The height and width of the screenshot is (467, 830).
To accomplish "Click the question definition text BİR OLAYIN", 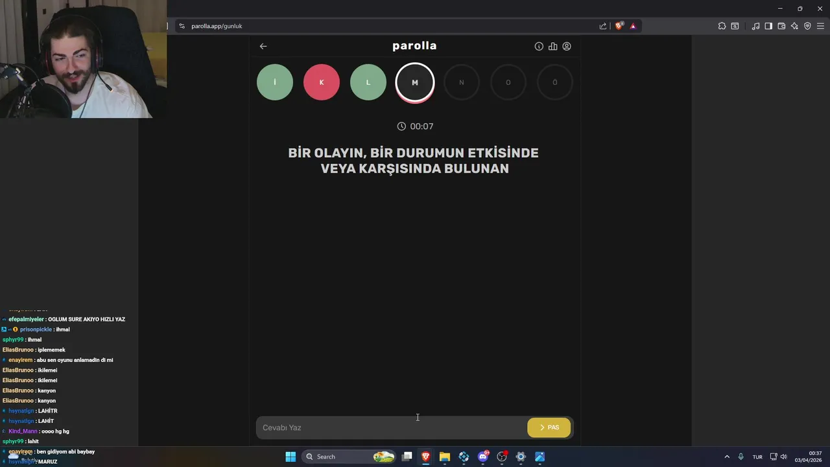I will pyautogui.click(x=414, y=161).
